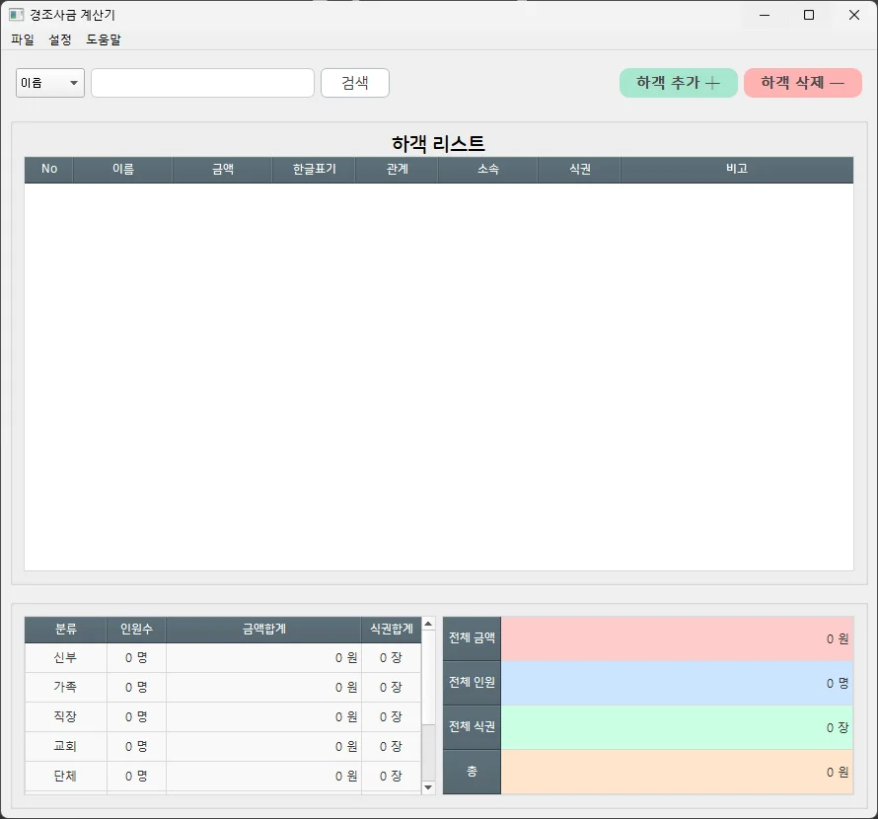
Task: Click the 소속 column header
Action: pyautogui.click(x=487, y=169)
